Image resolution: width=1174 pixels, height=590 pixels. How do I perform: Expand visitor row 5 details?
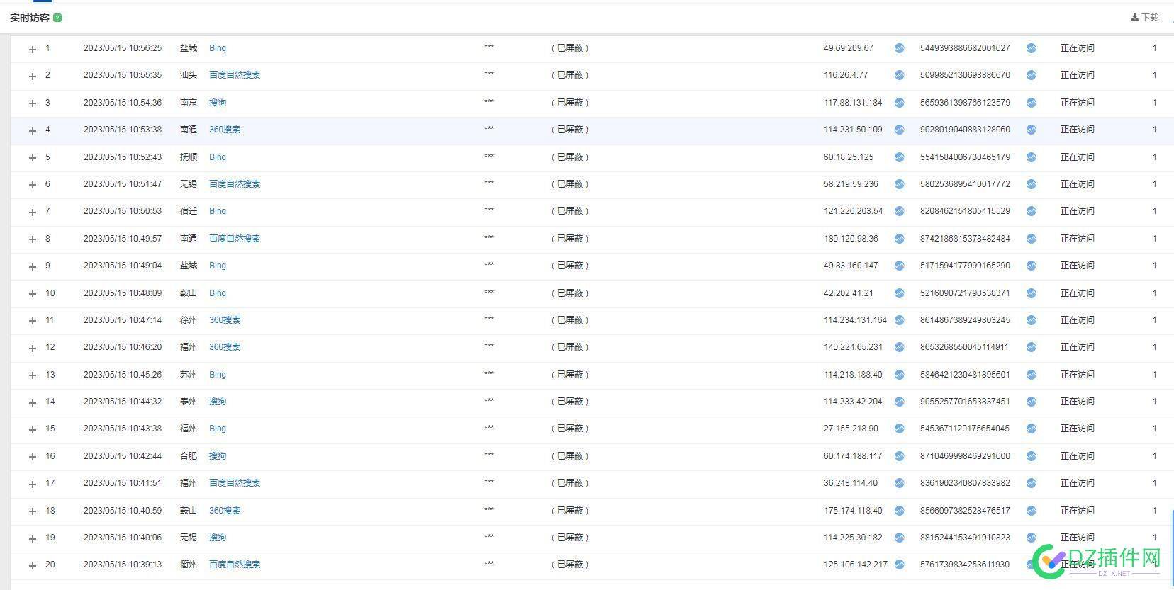pyautogui.click(x=32, y=158)
